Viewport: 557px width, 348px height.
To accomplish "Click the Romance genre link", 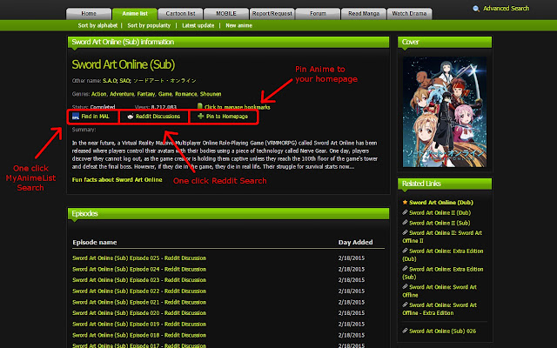I will click(186, 94).
